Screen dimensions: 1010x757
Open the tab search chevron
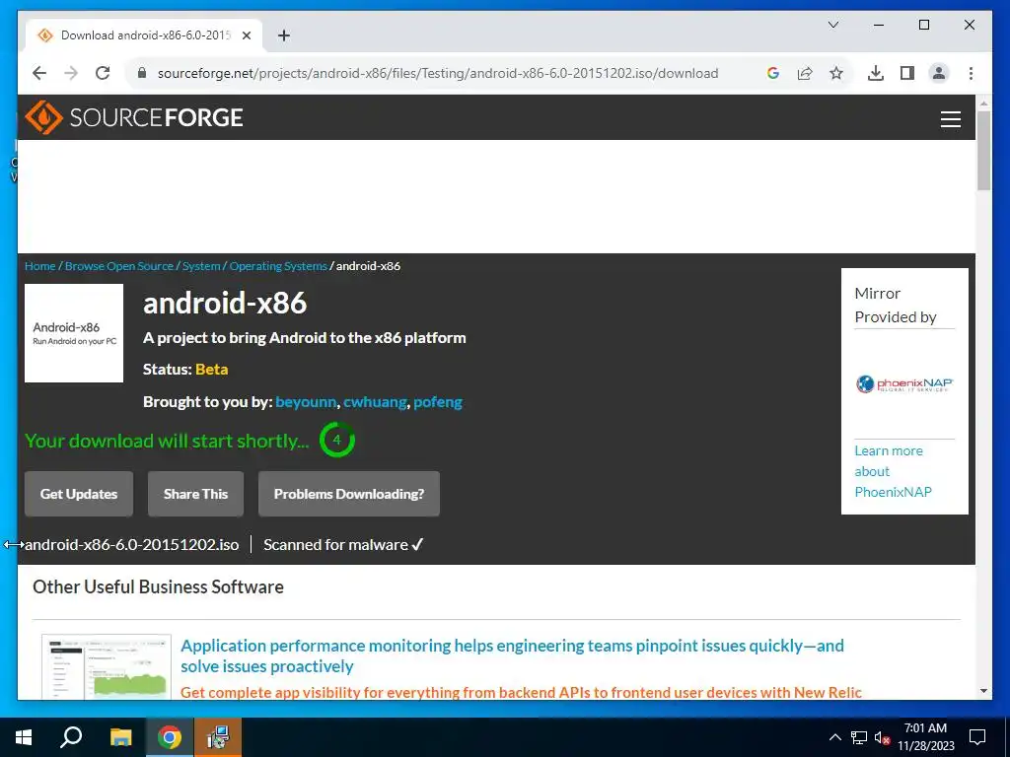832,25
